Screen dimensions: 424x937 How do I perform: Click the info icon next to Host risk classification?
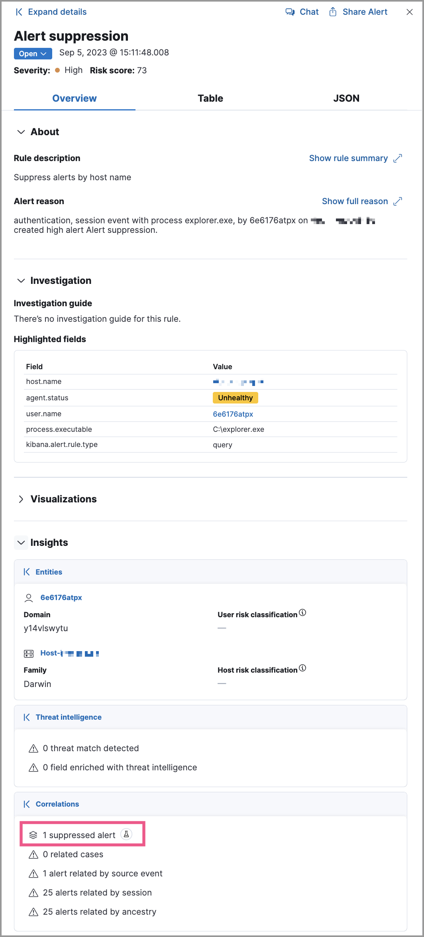click(302, 668)
